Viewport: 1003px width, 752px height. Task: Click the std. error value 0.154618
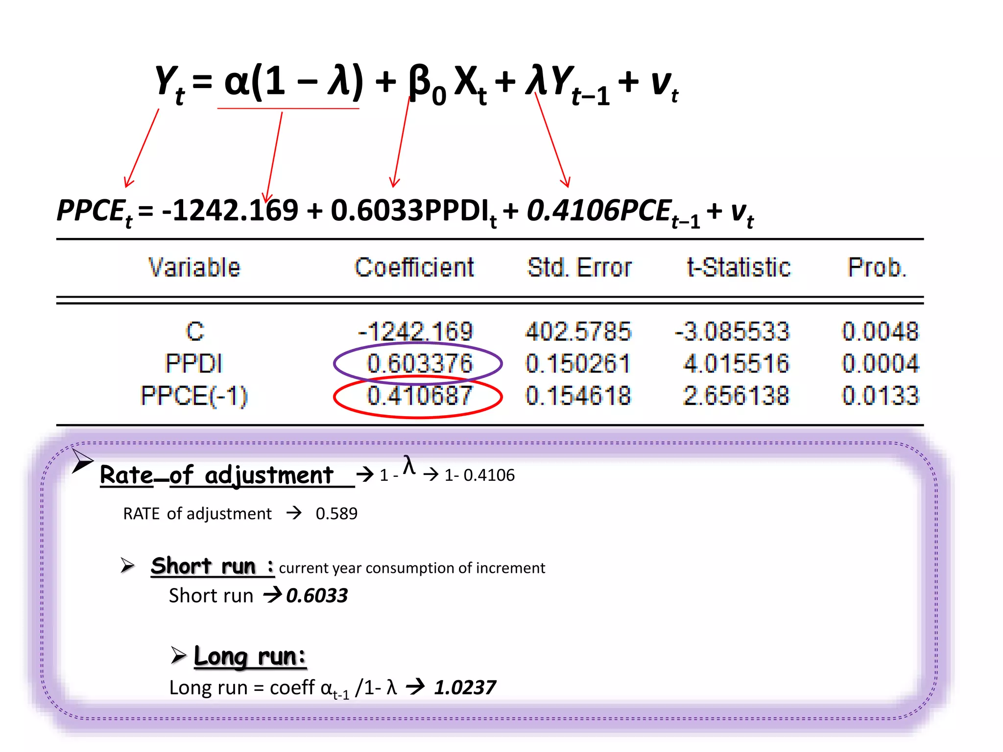(x=578, y=396)
